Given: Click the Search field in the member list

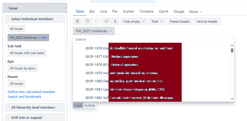Looking at the screenshot, I should click(x=153, y=39).
